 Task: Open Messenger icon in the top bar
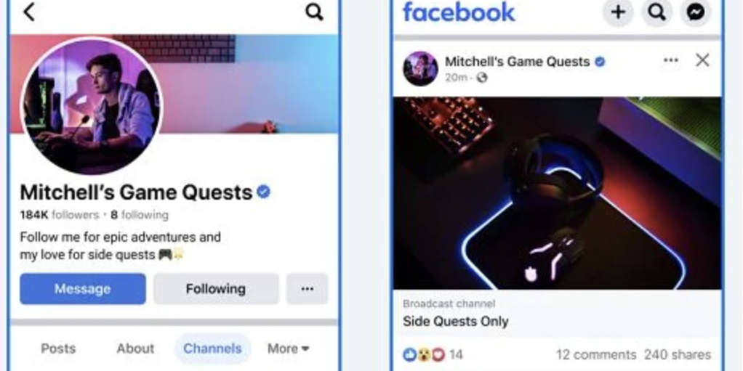coord(696,12)
